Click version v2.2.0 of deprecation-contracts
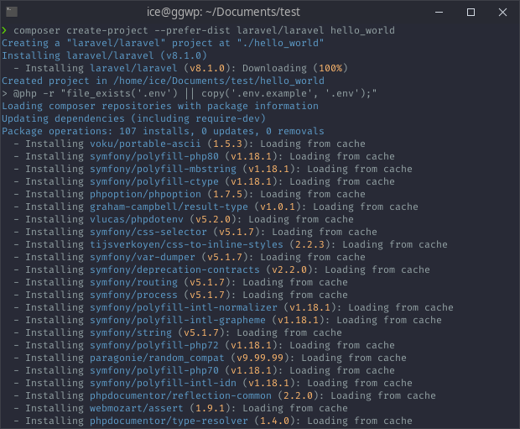 point(289,269)
